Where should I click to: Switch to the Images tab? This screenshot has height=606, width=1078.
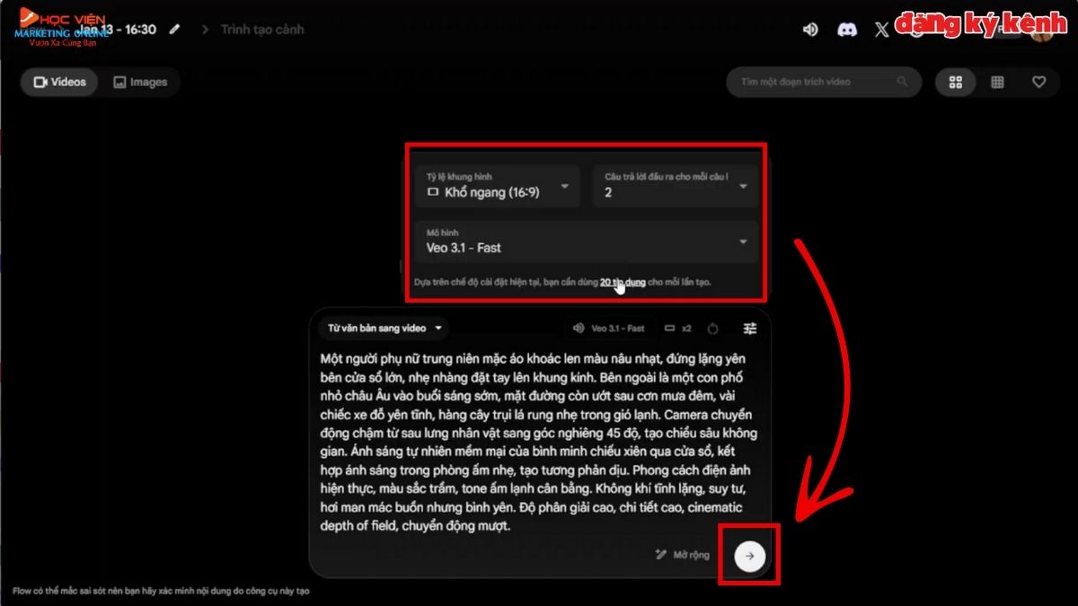click(x=141, y=82)
